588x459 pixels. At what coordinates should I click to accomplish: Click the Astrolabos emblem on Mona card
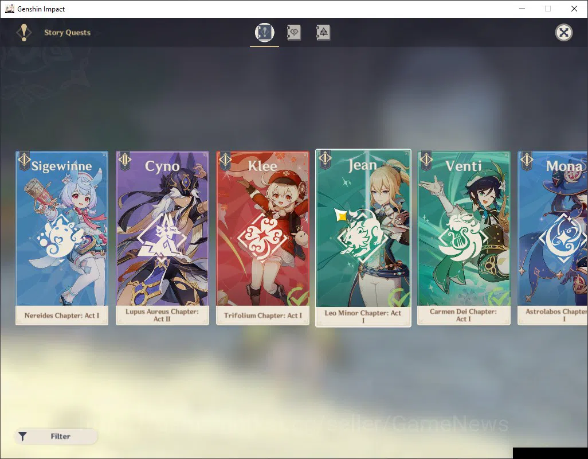click(x=563, y=238)
